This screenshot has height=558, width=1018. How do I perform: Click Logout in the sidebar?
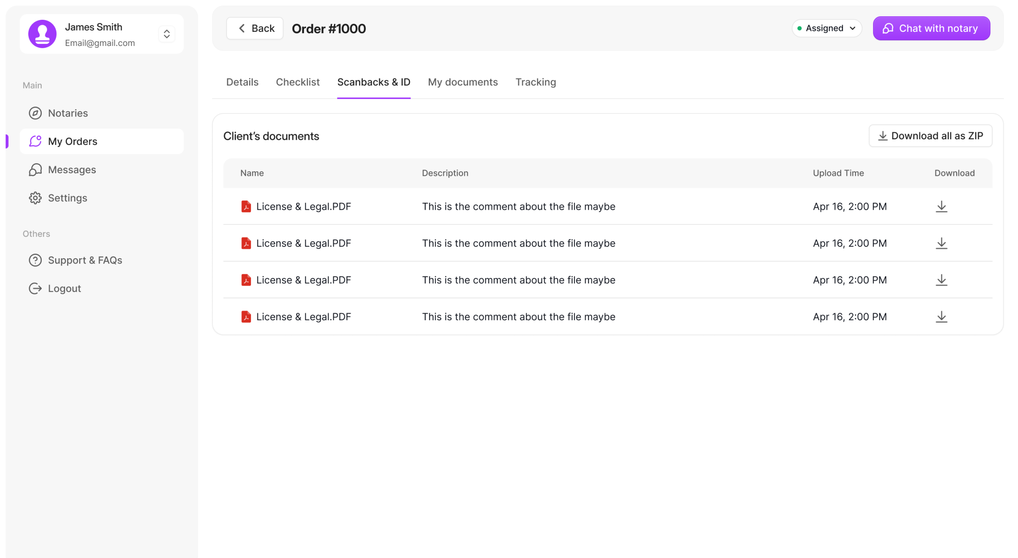tap(64, 288)
